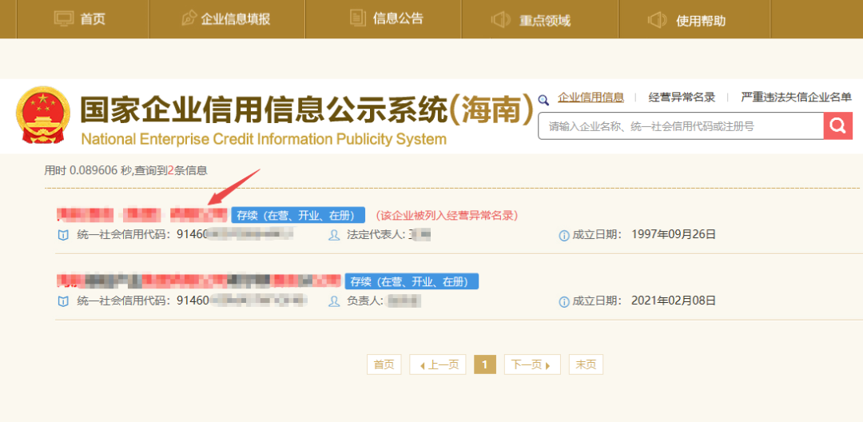Click the 上一页 previous page button
863x422 pixels.
pyautogui.click(x=438, y=364)
